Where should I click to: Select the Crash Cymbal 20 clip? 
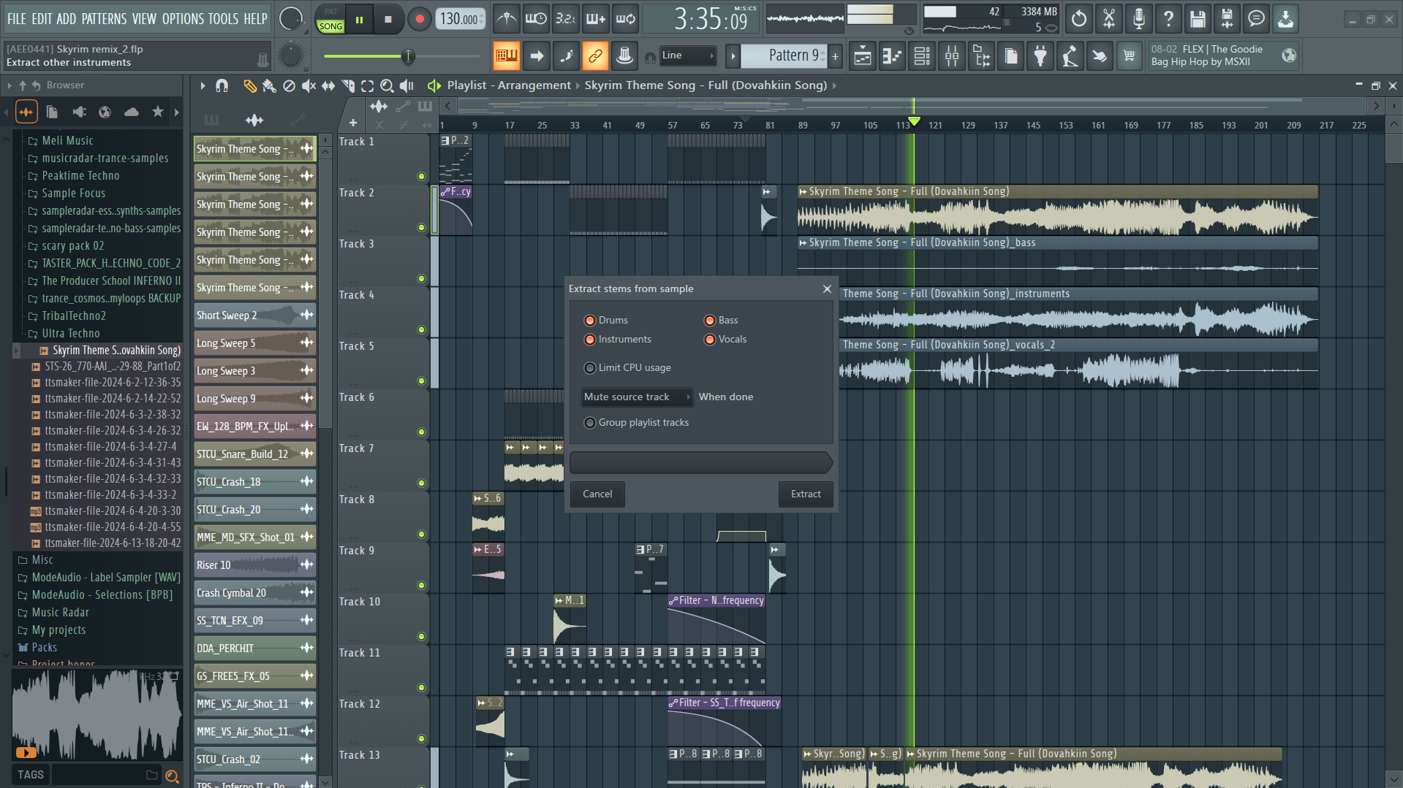(x=254, y=593)
